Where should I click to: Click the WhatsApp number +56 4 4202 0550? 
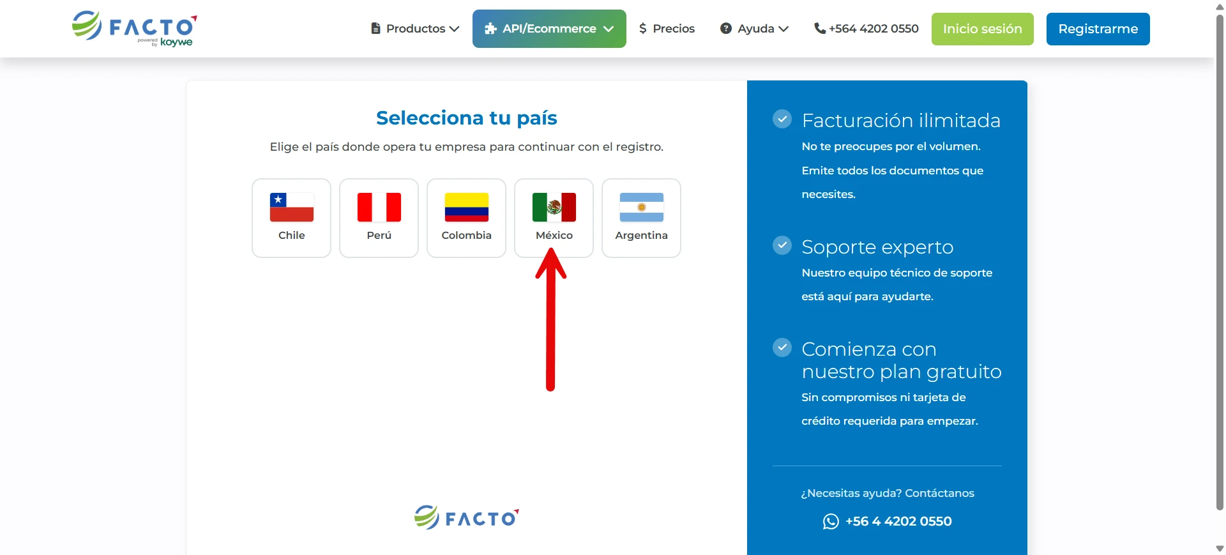tap(898, 522)
